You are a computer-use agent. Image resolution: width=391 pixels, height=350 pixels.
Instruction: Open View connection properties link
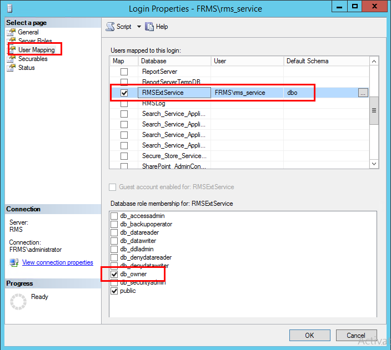coord(57,262)
